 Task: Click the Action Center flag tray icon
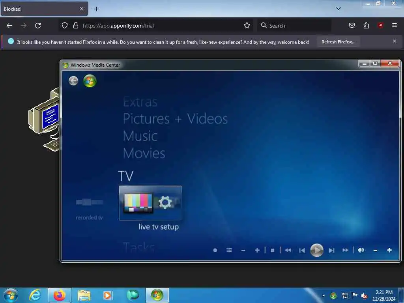355,296
